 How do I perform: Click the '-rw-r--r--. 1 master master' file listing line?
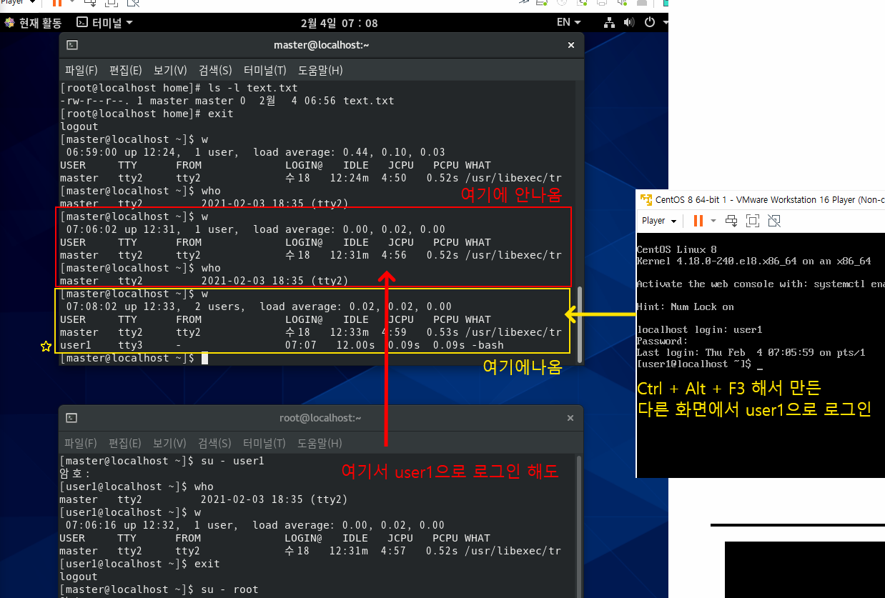pyautogui.click(x=227, y=101)
